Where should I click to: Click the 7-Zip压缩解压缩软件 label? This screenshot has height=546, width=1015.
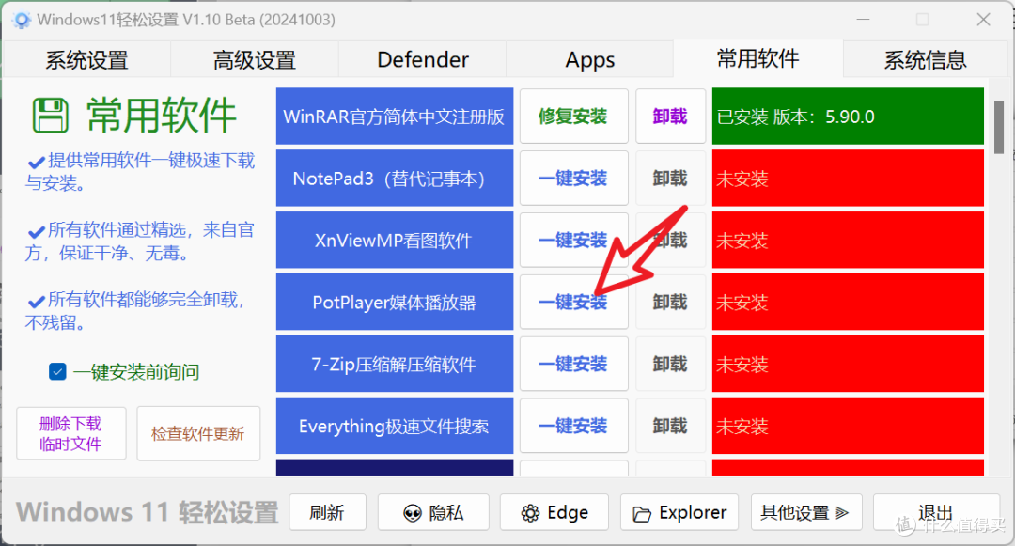[394, 365]
